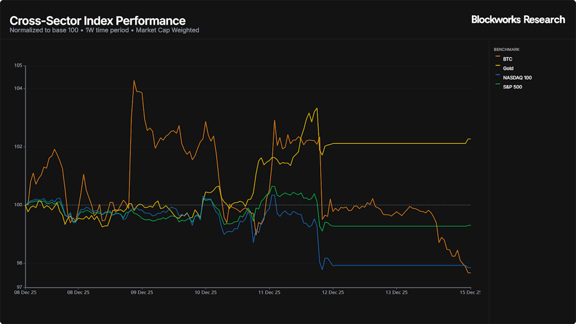The height and width of the screenshot is (324, 576).
Task: Click the Blockworks Research logo
Action: [517, 20]
